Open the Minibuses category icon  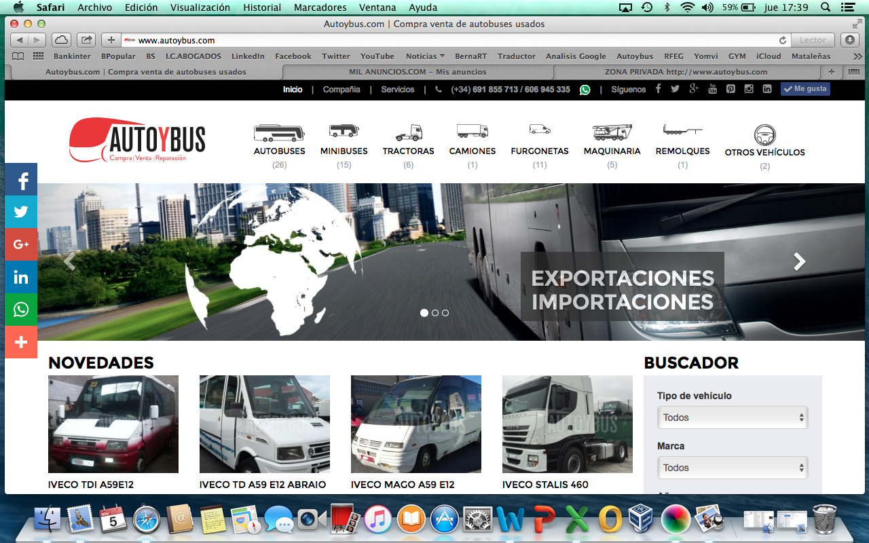pyautogui.click(x=344, y=132)
